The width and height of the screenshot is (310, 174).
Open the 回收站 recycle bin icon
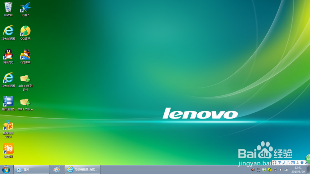(8, 9)
